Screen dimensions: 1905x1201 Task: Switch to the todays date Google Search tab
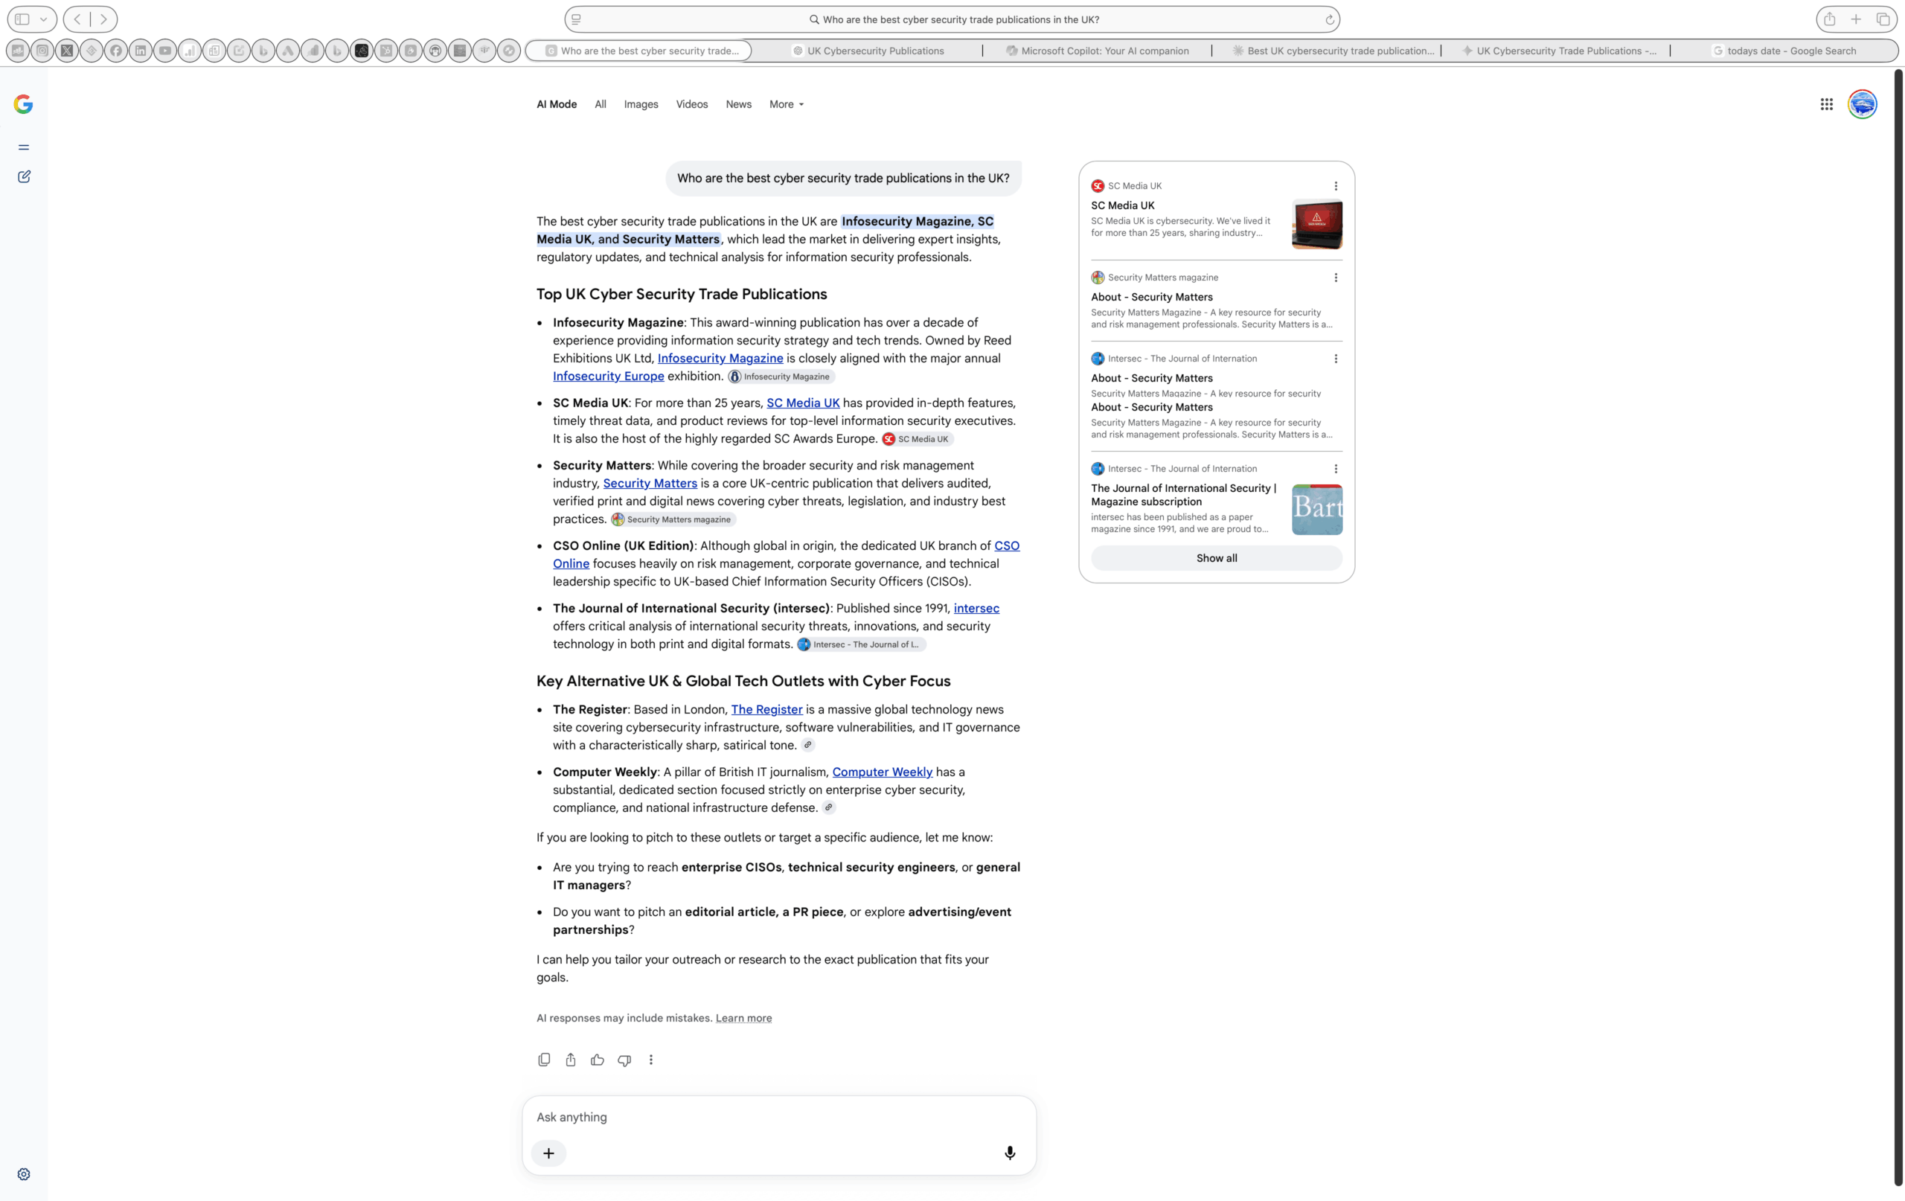point(1783,51)
